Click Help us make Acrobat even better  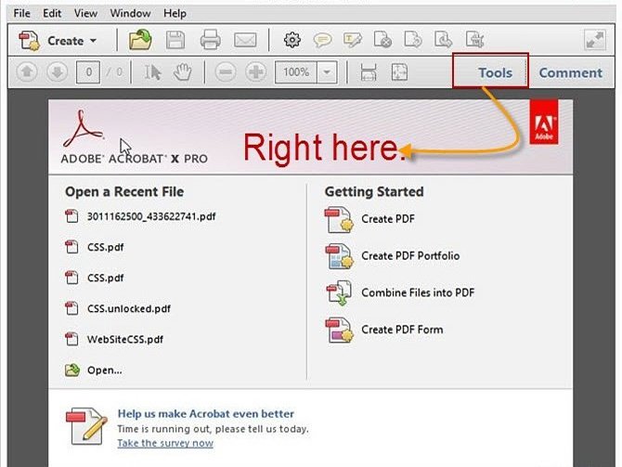click(x=205, y=414)
